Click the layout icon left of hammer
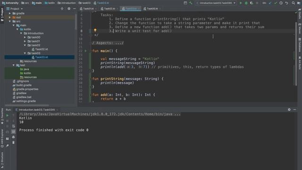The height and width of the screenshot is (170, 302). coord(185,3)
